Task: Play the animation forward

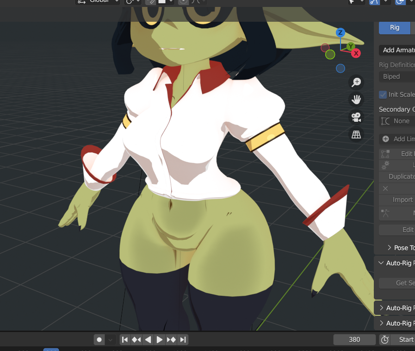Action: (x=159, y=339)
